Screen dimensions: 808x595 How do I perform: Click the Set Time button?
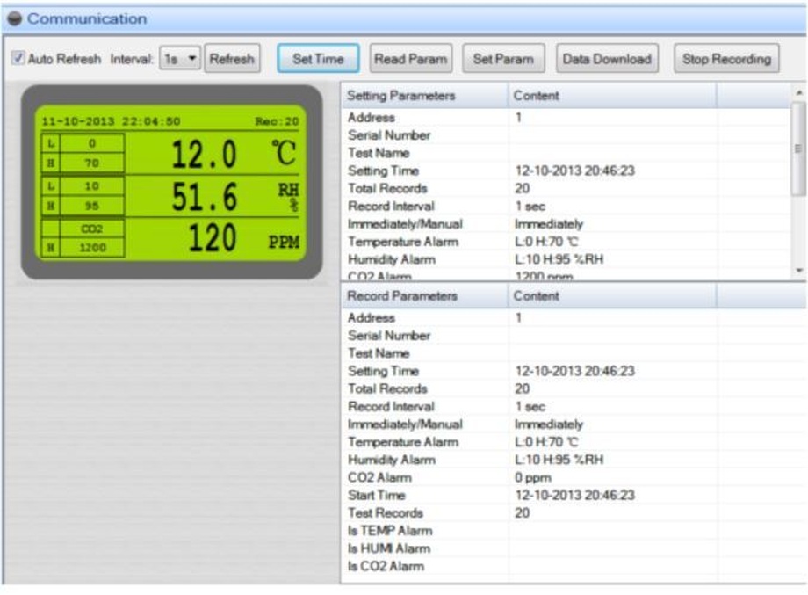pos(318,59)
